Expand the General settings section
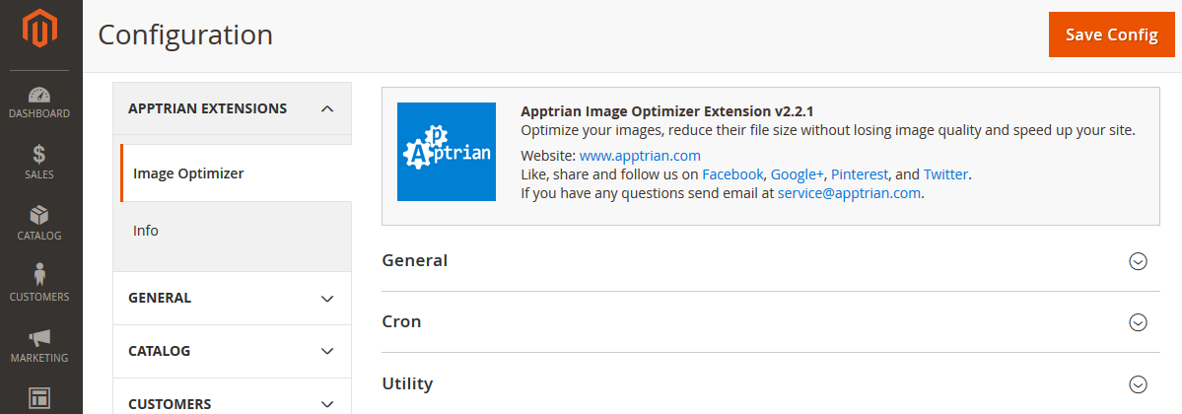This screenshot has height=414, width=1182. tap(1138, 261)
